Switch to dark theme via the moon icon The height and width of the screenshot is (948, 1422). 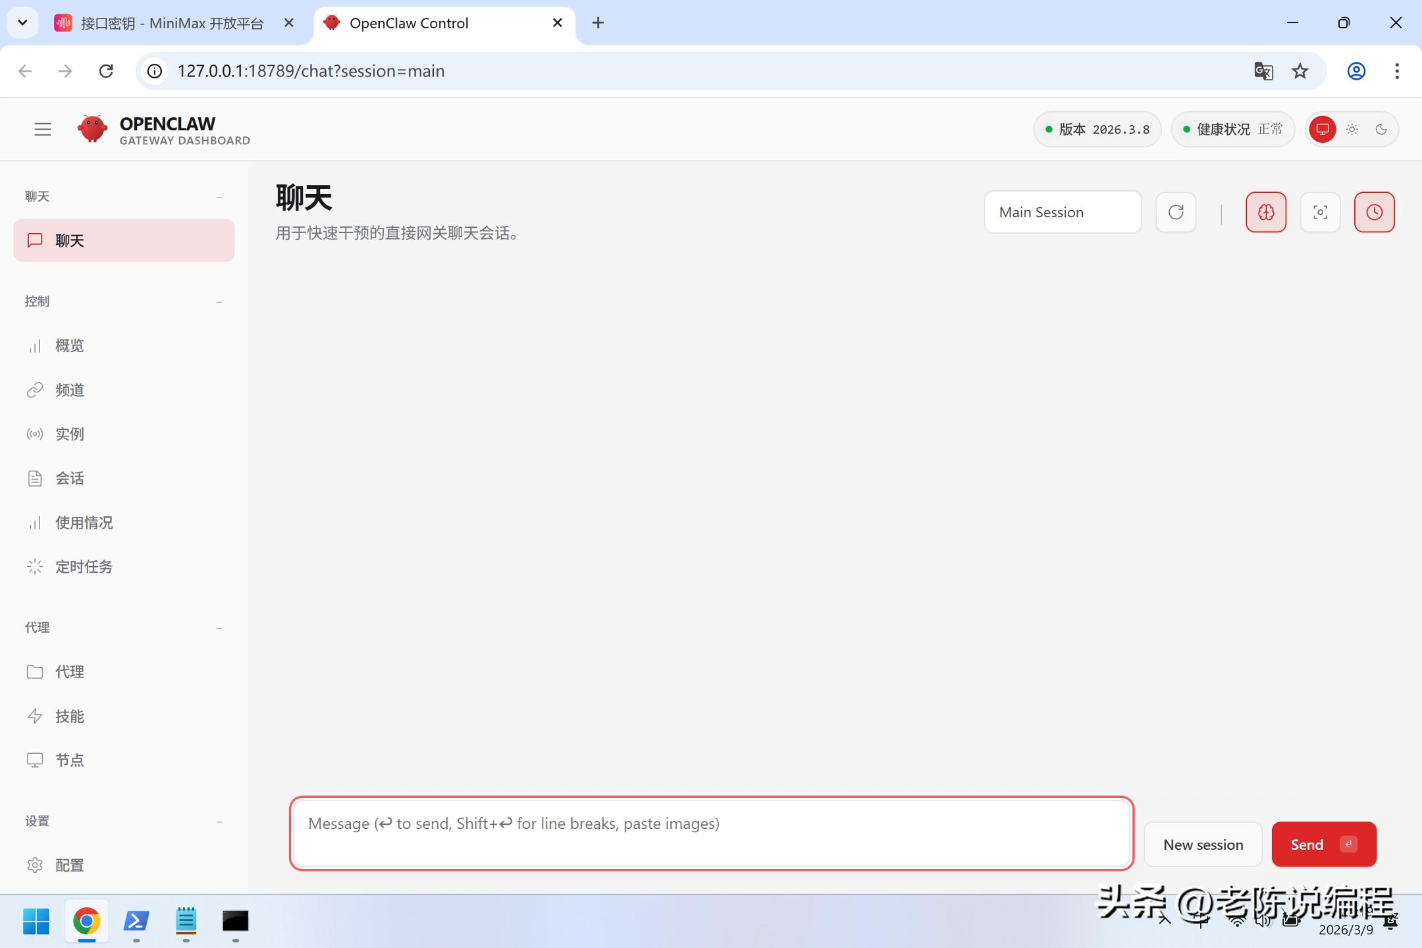point(1381,129)
